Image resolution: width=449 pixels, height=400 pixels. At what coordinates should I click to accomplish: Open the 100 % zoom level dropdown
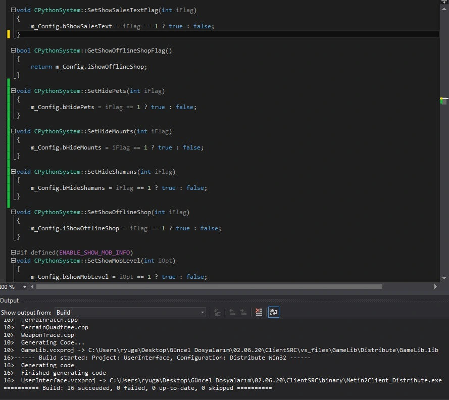(25, 287)
